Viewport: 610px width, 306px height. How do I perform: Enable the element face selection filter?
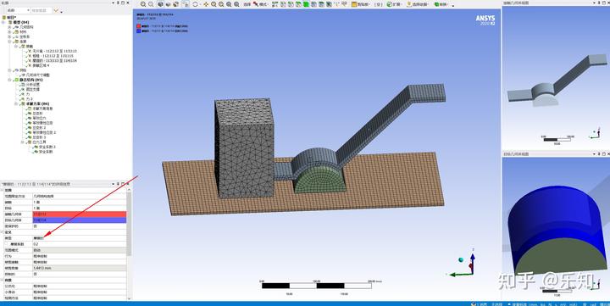coord(322,4)
